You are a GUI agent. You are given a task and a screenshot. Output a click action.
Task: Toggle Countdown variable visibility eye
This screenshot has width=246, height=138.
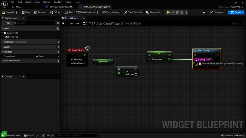[58, 56]
